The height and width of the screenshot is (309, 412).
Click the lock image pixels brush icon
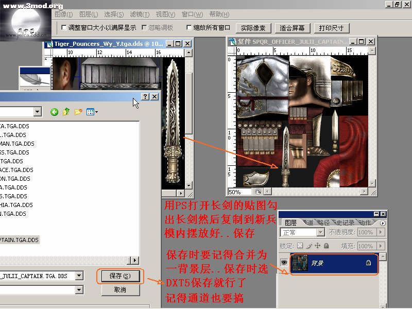click(x=308, y=246)
